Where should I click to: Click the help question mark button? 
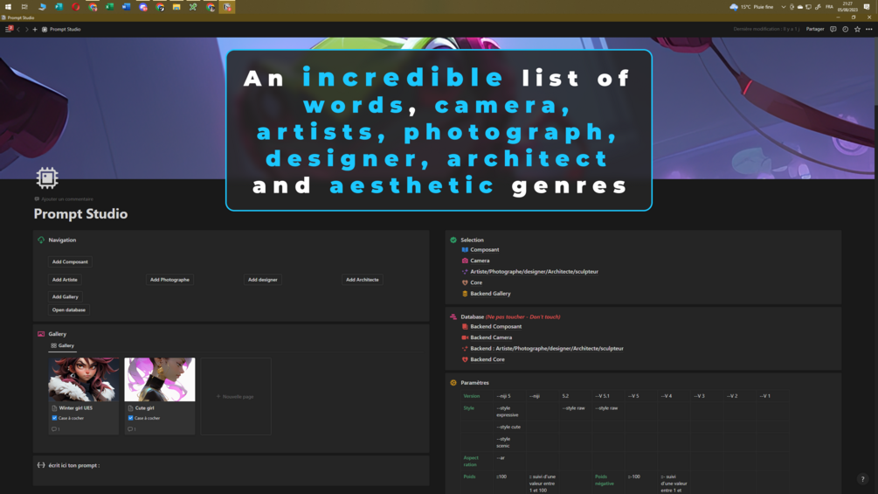coord(862,479)
